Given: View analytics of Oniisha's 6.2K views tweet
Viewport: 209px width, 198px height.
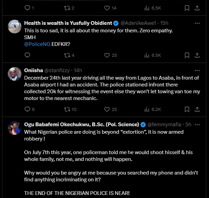Looking at the screenshot, I should coord(147,109).
